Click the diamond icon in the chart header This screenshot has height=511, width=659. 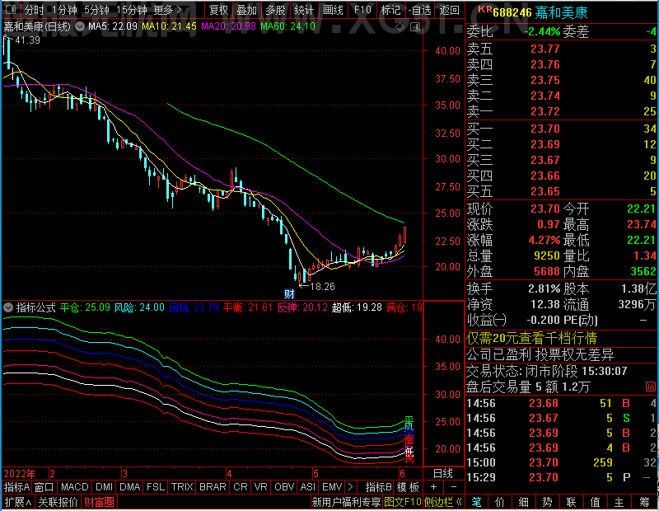point(400,27)
